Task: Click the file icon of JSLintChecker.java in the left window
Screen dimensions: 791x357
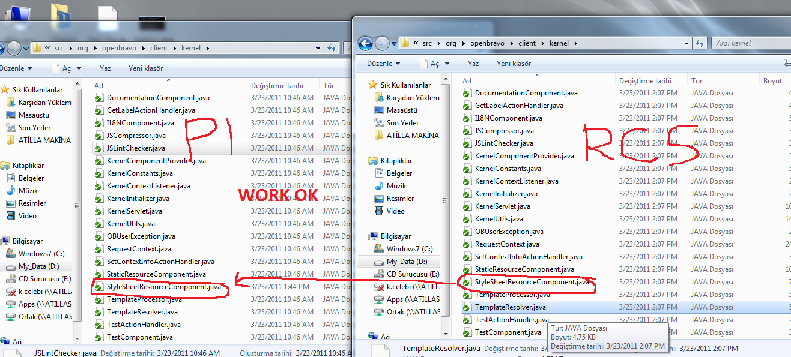Action: (x=99, y=148)
